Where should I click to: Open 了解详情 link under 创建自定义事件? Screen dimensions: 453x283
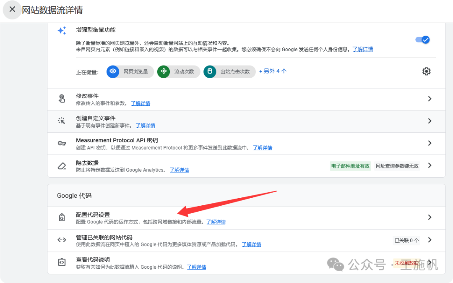click(146, 126)
